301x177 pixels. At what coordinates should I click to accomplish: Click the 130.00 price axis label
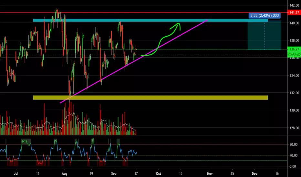click(x=294, y=110)
